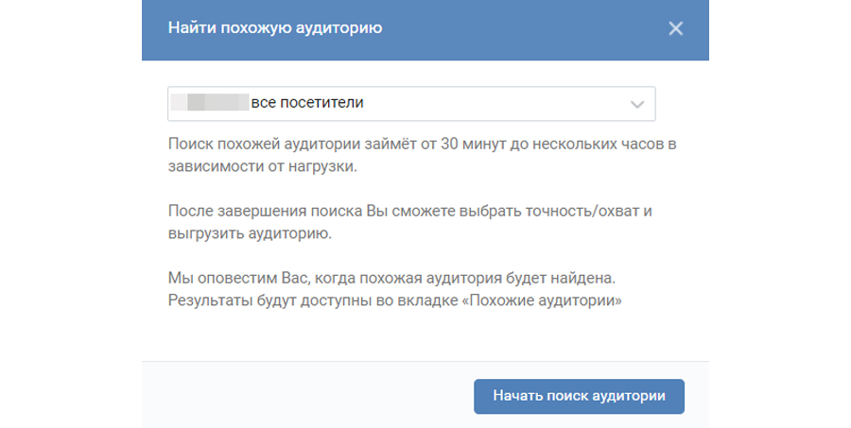Click the "Найти похожую аудиторию" dialog title
Viewport: 851px width, 428px height.
tap(275, 28)
